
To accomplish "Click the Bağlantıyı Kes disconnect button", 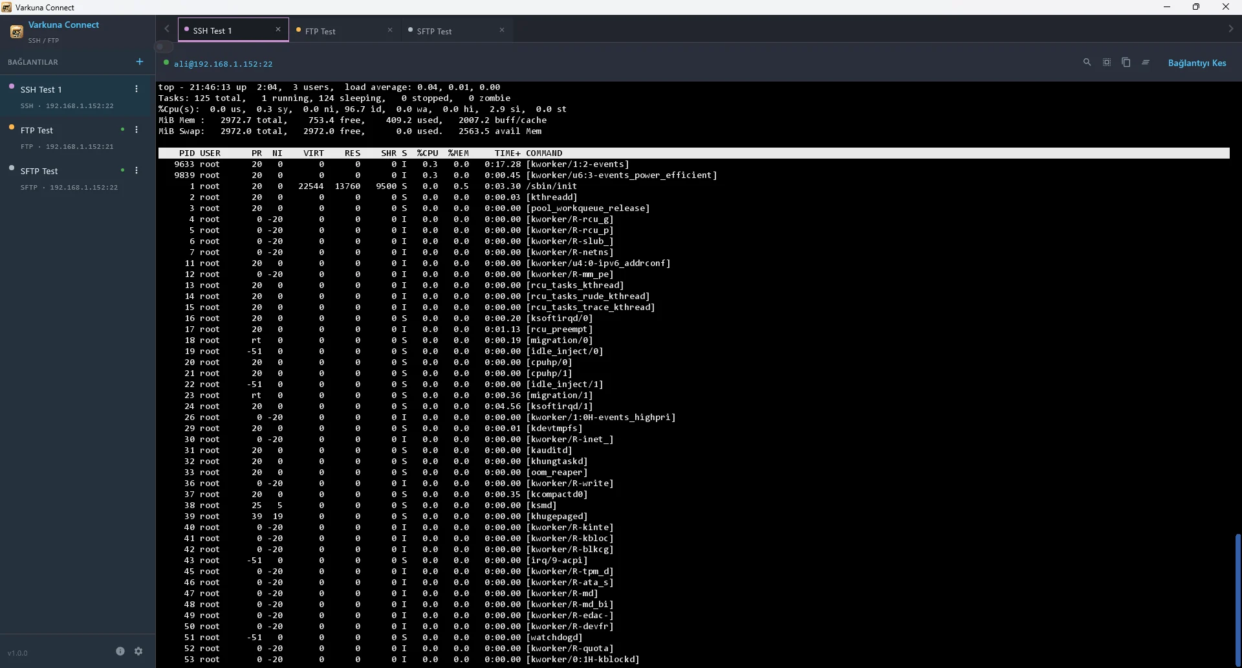I will click(1197, 63).
